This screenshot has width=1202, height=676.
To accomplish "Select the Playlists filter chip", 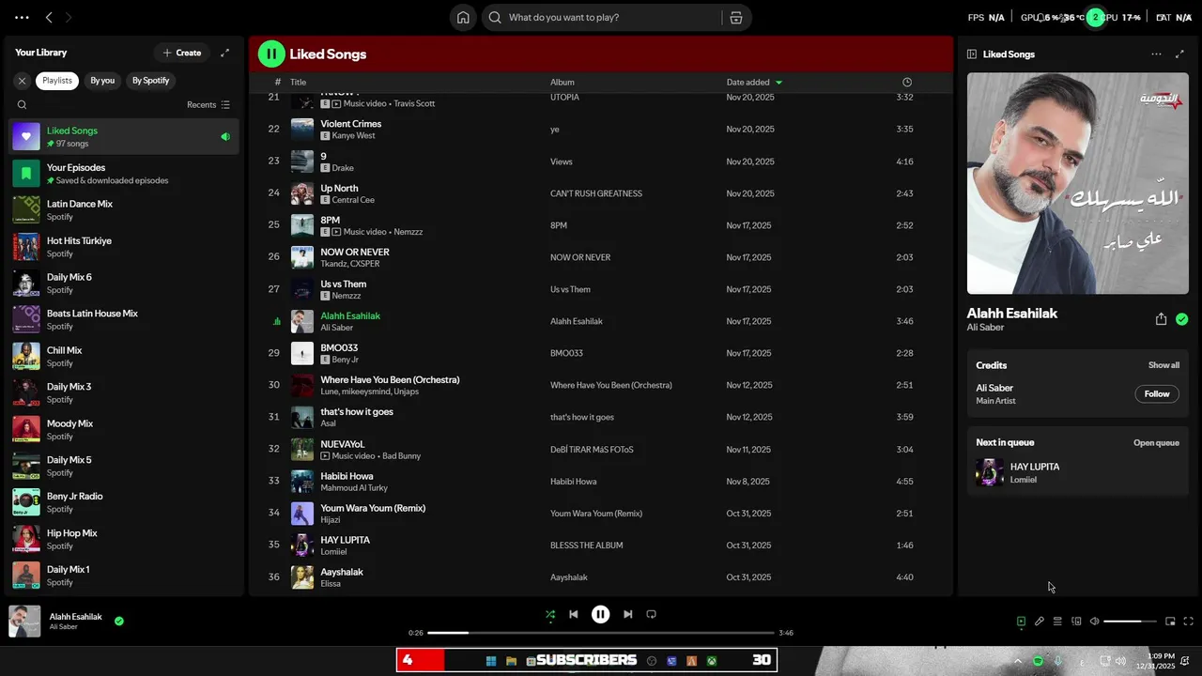I will click(x=57, y=81).
